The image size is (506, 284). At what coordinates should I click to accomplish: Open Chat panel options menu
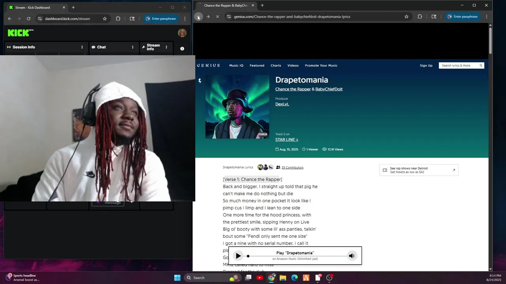pos(133,47)
